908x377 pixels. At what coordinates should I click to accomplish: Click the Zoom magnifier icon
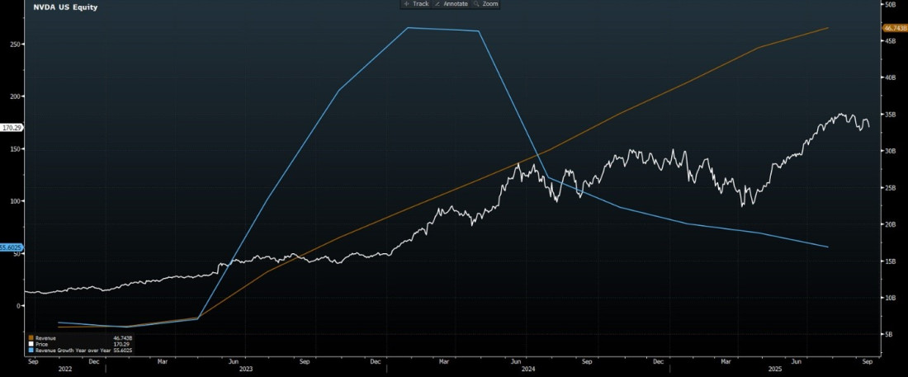(476, 4)
